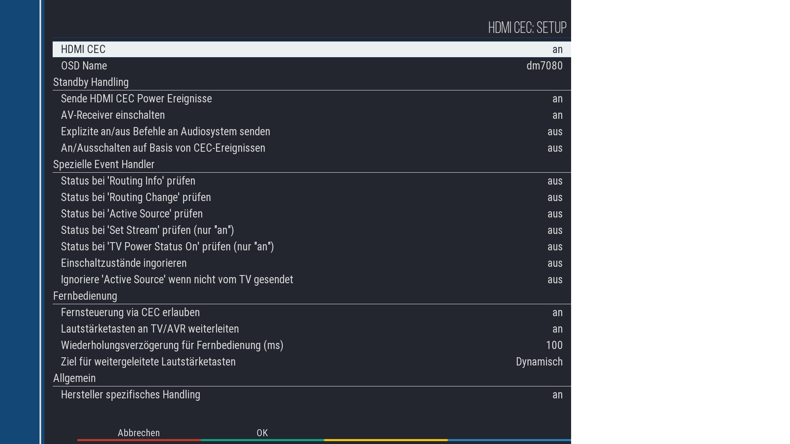The width and height of the screenshot is (790, 444).
Task: Select the OSD Name field dm7080
Action: pos(311,66)
